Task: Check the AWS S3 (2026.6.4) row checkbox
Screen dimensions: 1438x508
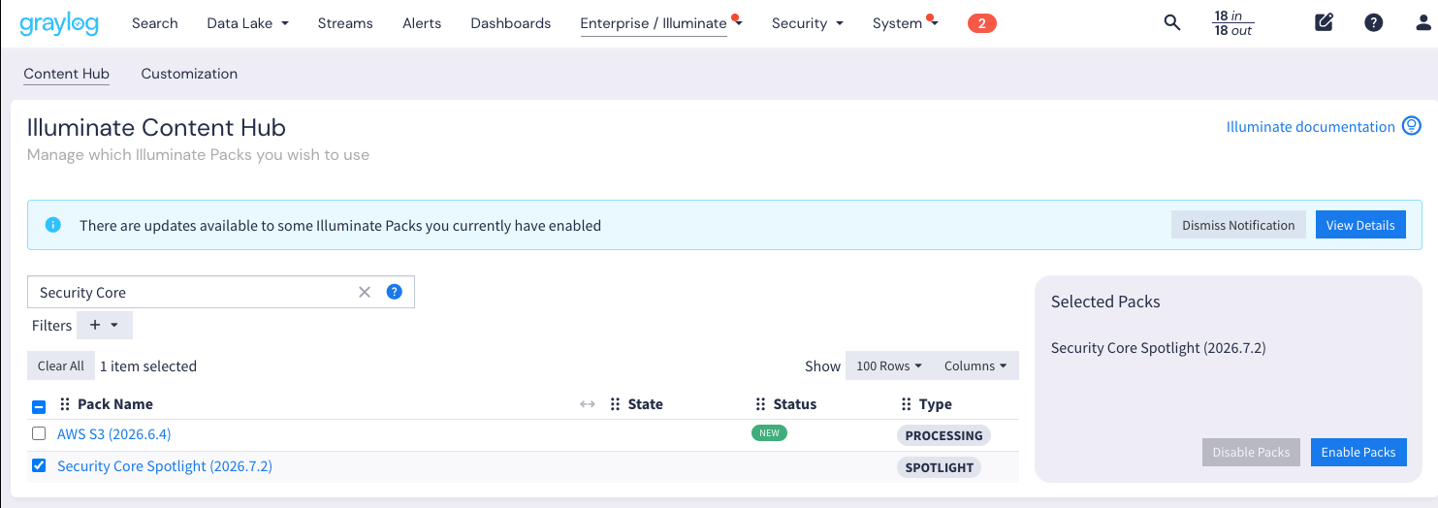Action: pyautogui.click(x=39, y=433)
